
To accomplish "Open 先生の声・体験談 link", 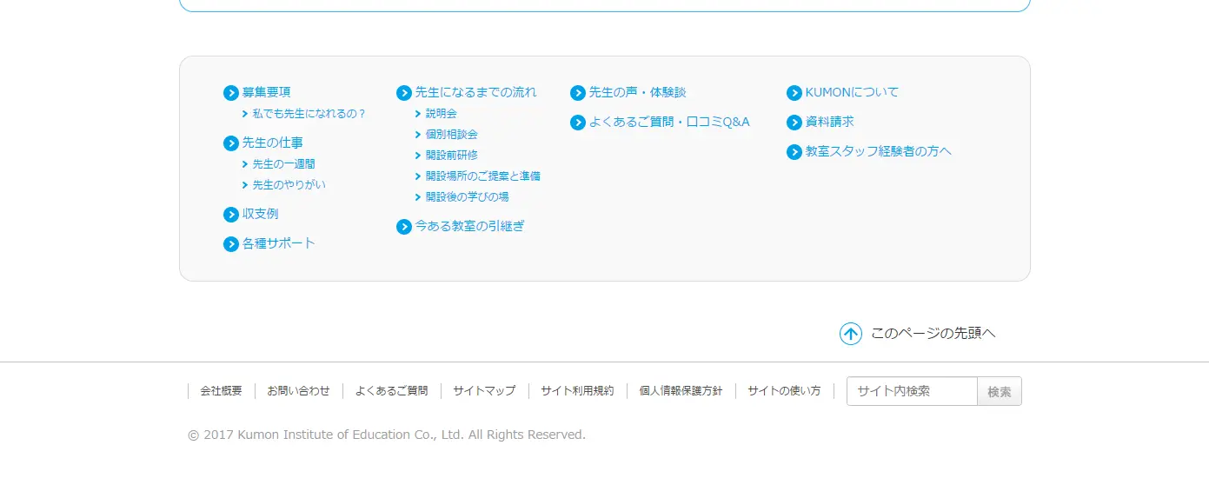I will click(638, 92).
